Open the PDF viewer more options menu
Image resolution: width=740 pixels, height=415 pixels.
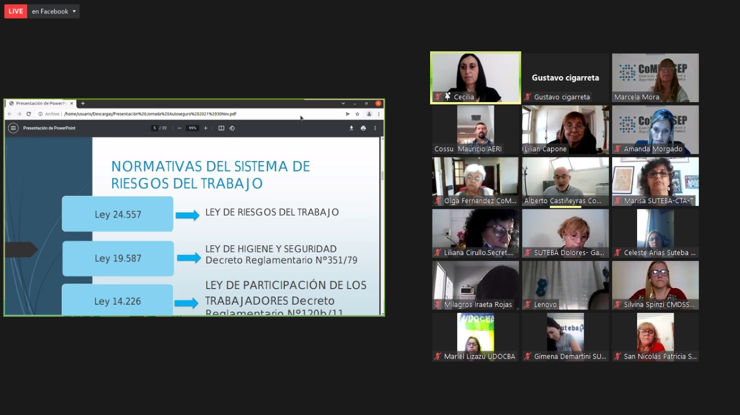tap(375, 128)
